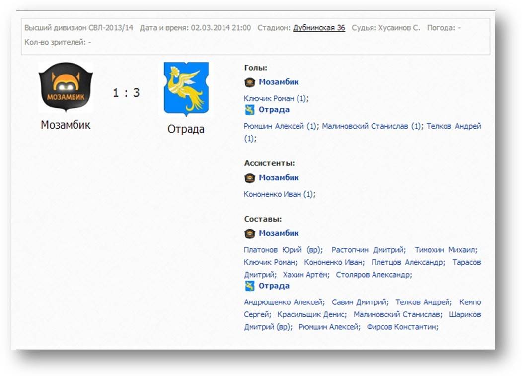522x376 pixels.
Task: Select Отрада team link in Составы section
Action: tap(274, 286)
